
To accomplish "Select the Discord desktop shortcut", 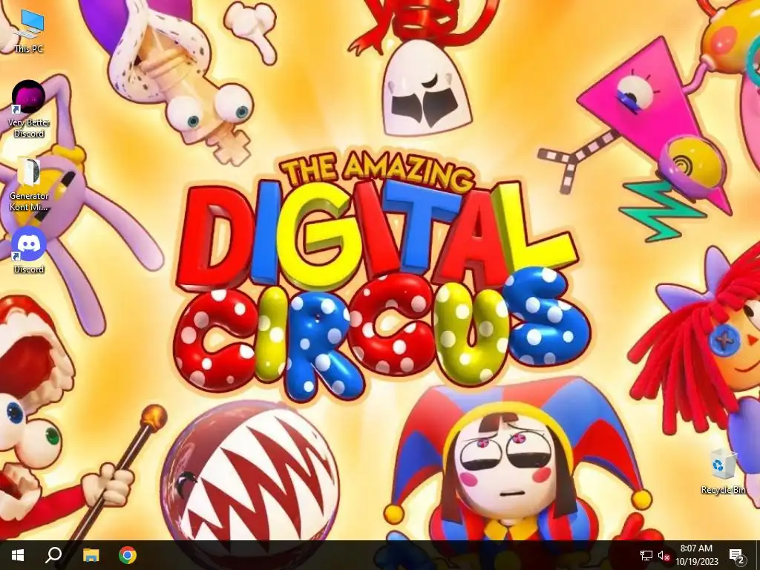I will (x=29, y=250).
